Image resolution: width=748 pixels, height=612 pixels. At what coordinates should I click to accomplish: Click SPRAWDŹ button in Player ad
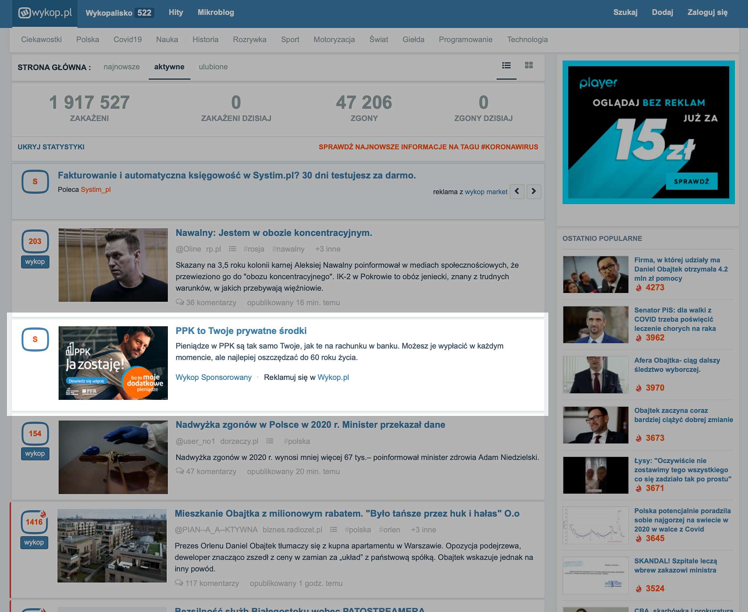pyautogui.click(x=692, y=181)
